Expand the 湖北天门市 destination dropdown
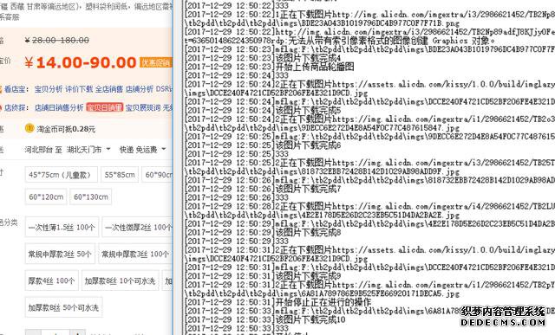The height and width of the screenshot is (335, 555). click(88, 150)
